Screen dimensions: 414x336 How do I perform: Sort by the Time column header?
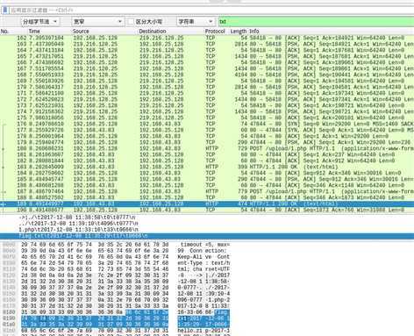(x=34, y=31)
